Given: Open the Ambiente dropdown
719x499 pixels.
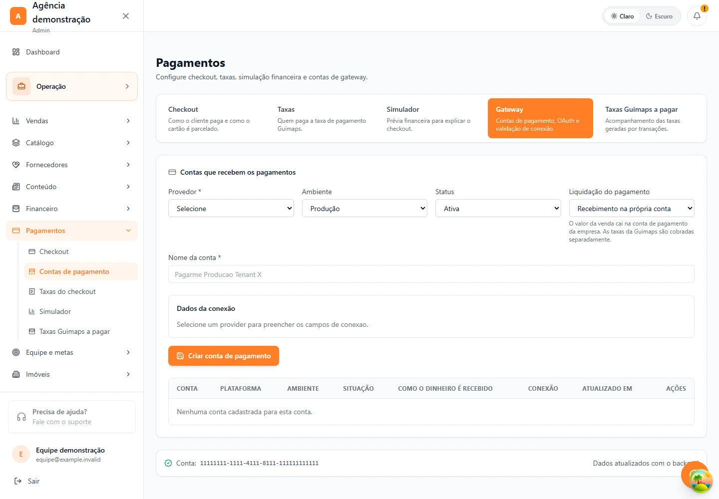Looking at the screenshot, I should (x=364, y=209).
